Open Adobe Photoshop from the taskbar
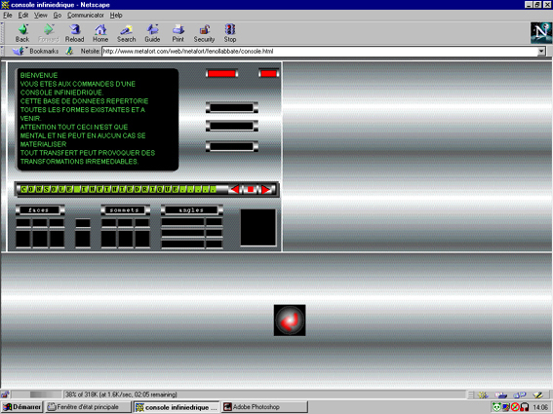Image resolution: width=553 pixels, height=414 pixels. pyautogui.click(x=264, y=407)
